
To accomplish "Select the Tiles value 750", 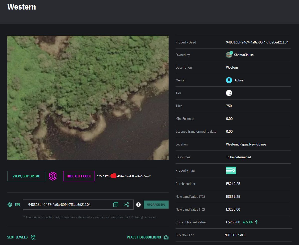I will pos(229,106).
